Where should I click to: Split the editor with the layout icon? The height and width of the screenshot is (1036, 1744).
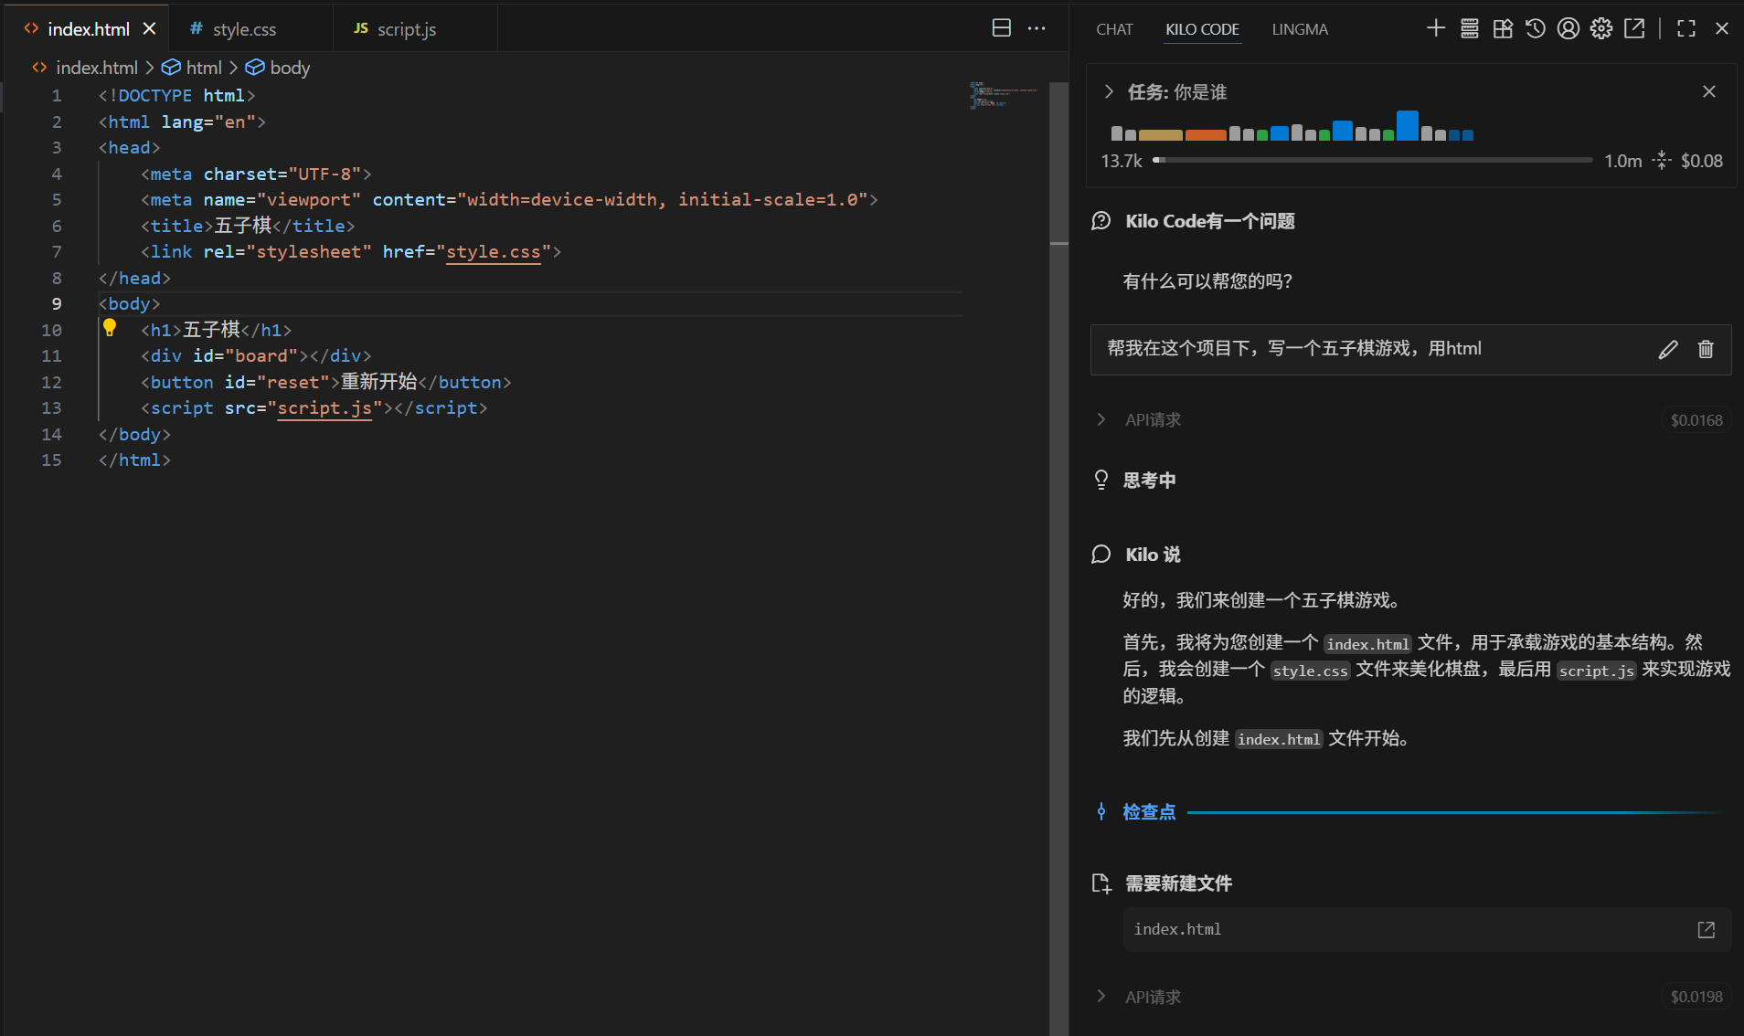[x=1001, y=27]
